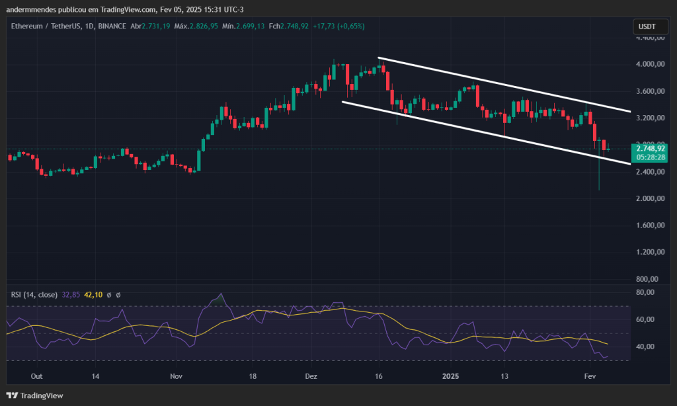Click the 1.600,00 price axis label
Screen dimensions: 677x406
point(651,225)
